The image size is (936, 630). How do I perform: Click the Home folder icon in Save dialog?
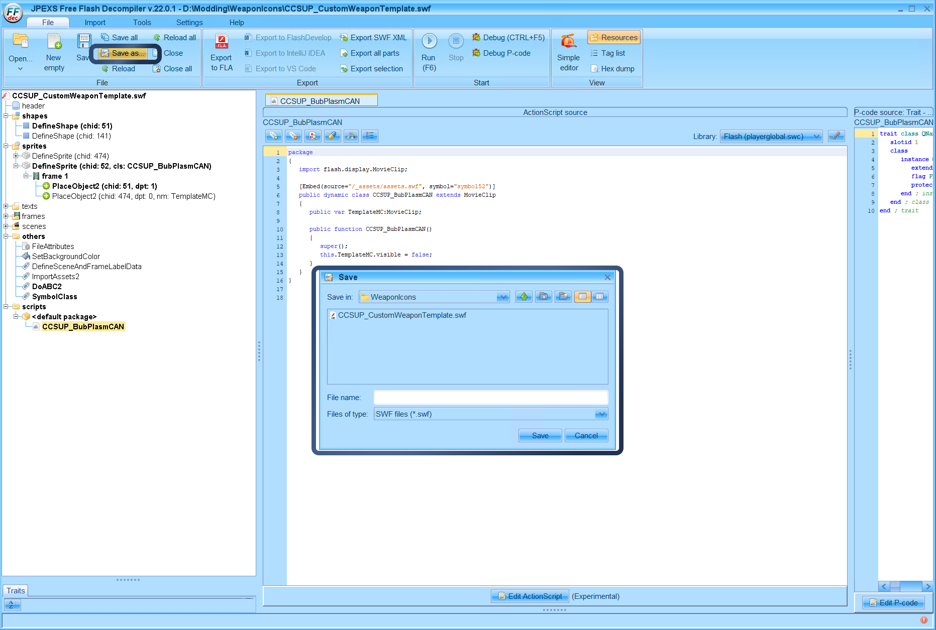point(543,297)
